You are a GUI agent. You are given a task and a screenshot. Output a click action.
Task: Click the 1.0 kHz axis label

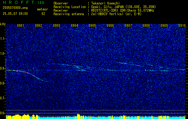2,54
